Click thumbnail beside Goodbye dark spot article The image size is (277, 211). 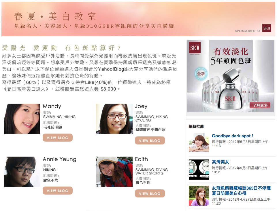click(199, 142)
